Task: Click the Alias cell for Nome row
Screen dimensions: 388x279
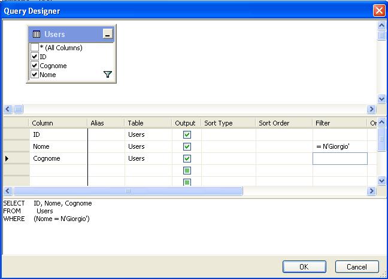Action: 106,146
